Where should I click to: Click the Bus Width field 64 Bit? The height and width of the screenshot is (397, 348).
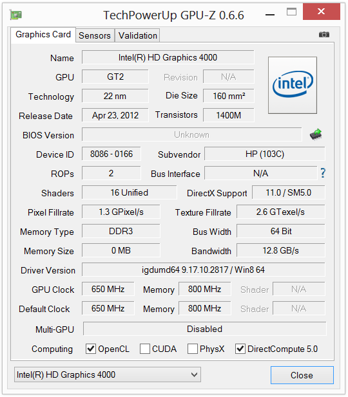[x=281, y=231]
